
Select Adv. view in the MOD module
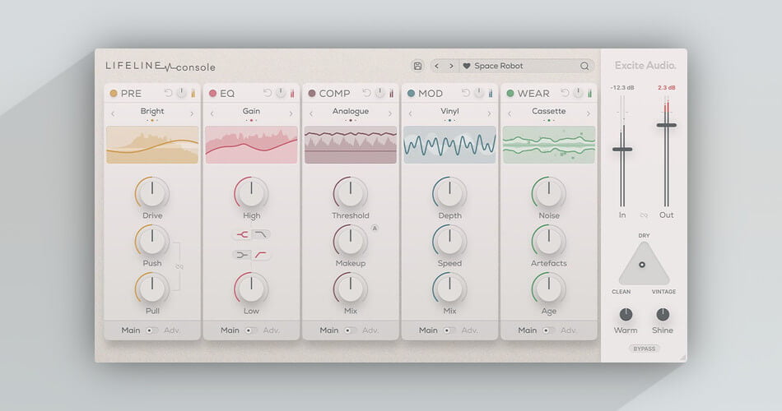pos(469,330)
